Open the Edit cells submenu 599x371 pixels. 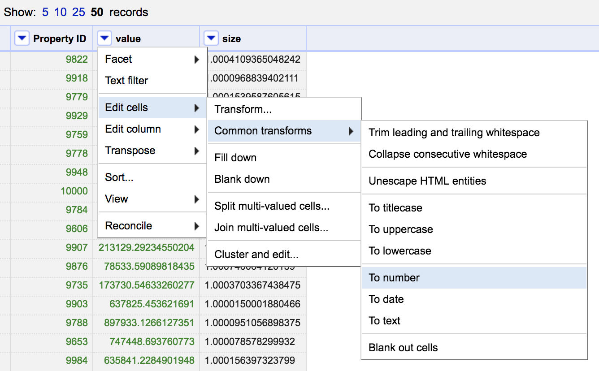[x=152, y=108]
